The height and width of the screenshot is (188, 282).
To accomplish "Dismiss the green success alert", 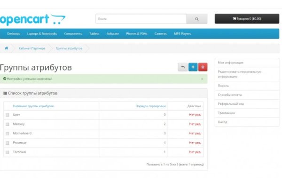I will 202,79.
